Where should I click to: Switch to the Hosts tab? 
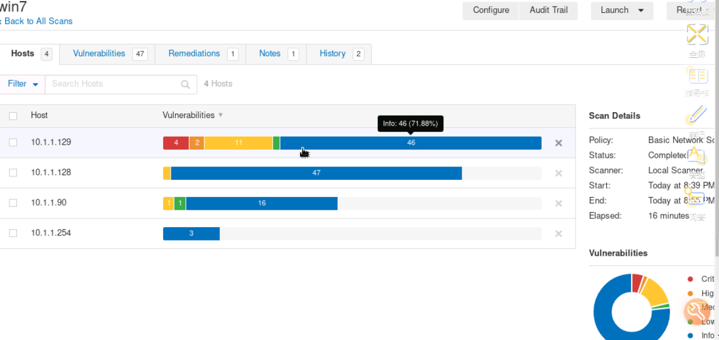(29, 54)
